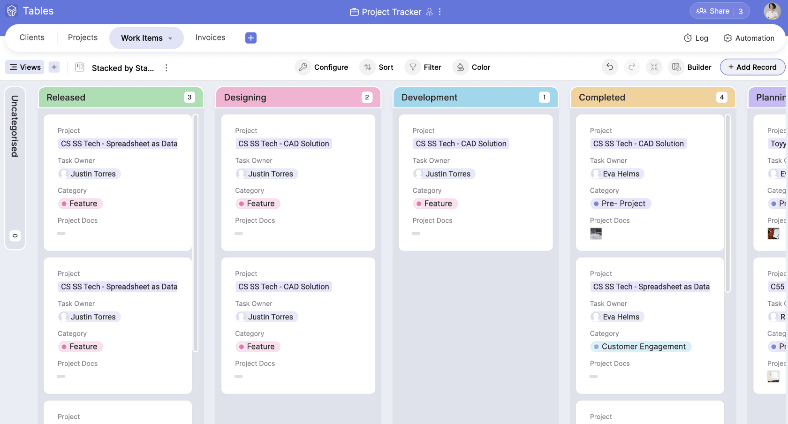This screenshot has height=424, width=788.
Task: Collapse all cards with the compress icon
Action: pyautogui.click(x=654, y=67)
